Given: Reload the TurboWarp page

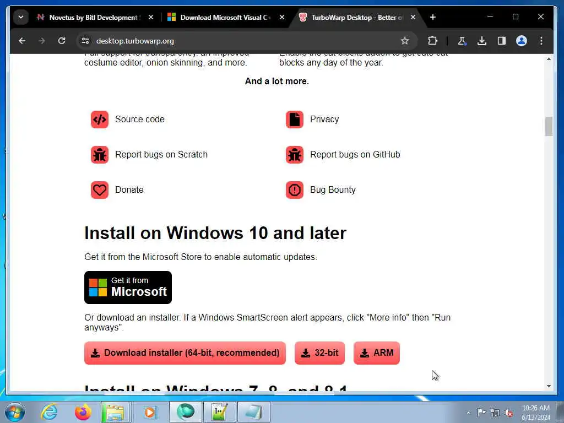Looking at the screenshot, I should coord(62,41).
